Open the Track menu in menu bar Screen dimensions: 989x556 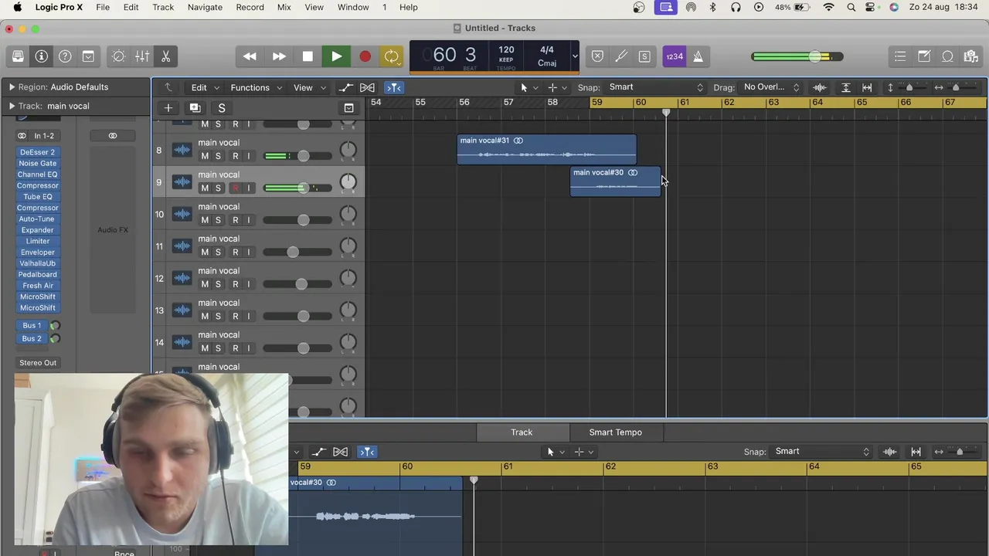pyautogui.click(x=163, y=7)
